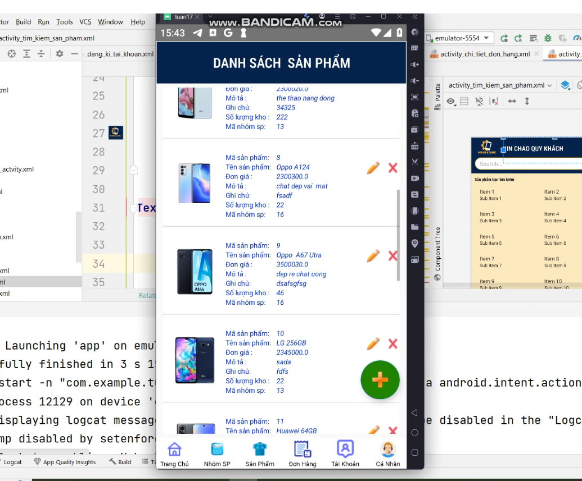Collapse all in project panel toolbar
Viewport: 582px width, 481px height.
(41, 54)
